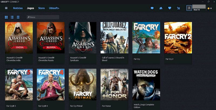The height and width of the screenshot is (110, 216).
Task: Click the 'Far Cry 2' title text
Action: coord(170,59)
